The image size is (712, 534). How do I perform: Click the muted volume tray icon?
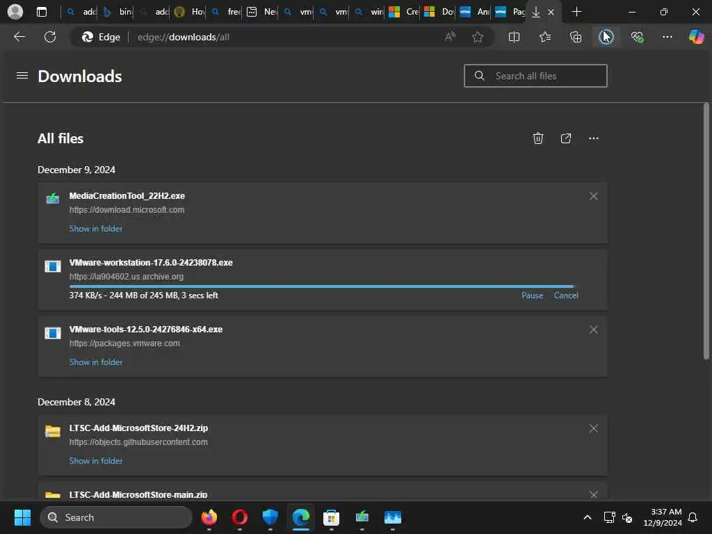[627, 517]
